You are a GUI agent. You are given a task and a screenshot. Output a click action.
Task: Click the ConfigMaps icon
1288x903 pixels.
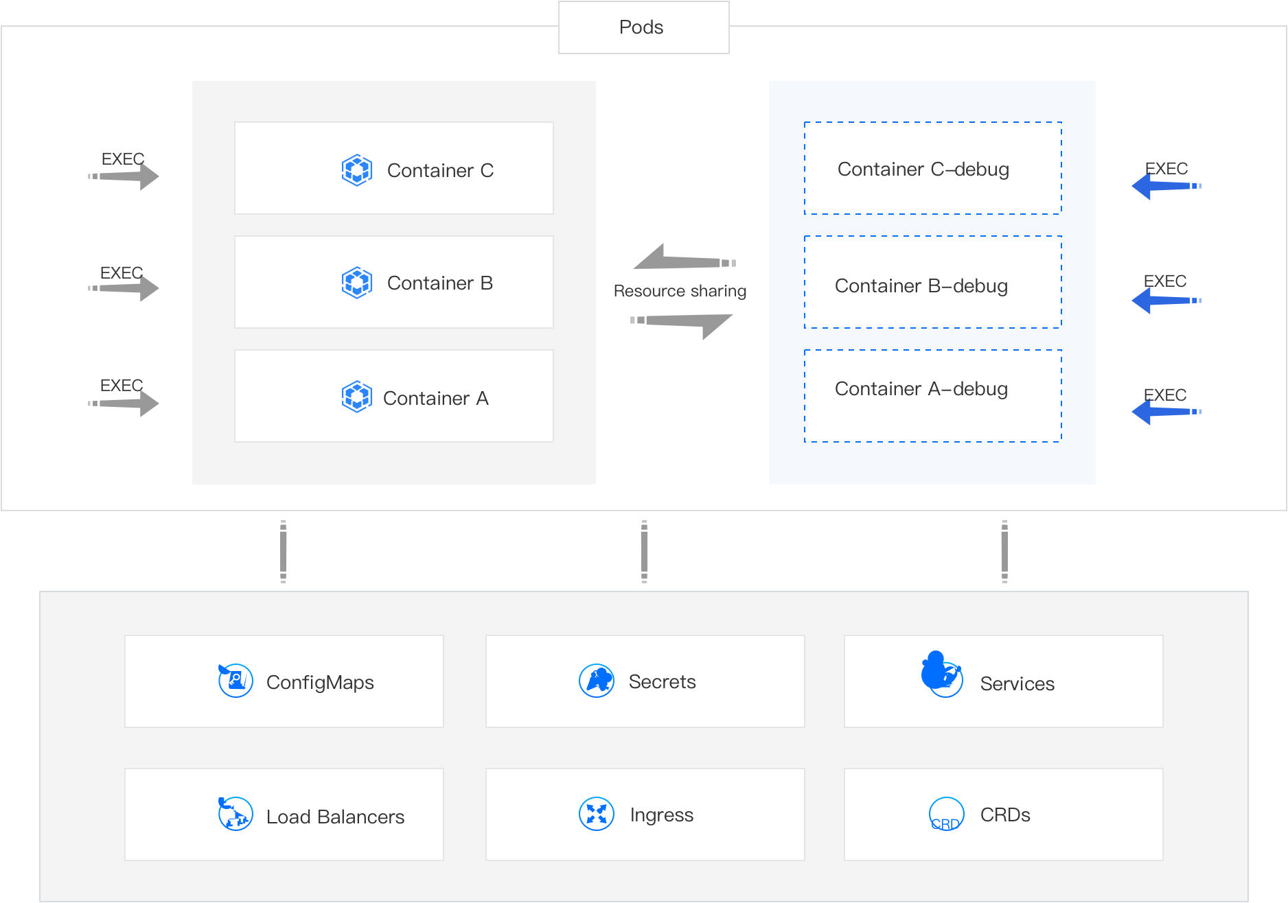click(x=235, y=681)
